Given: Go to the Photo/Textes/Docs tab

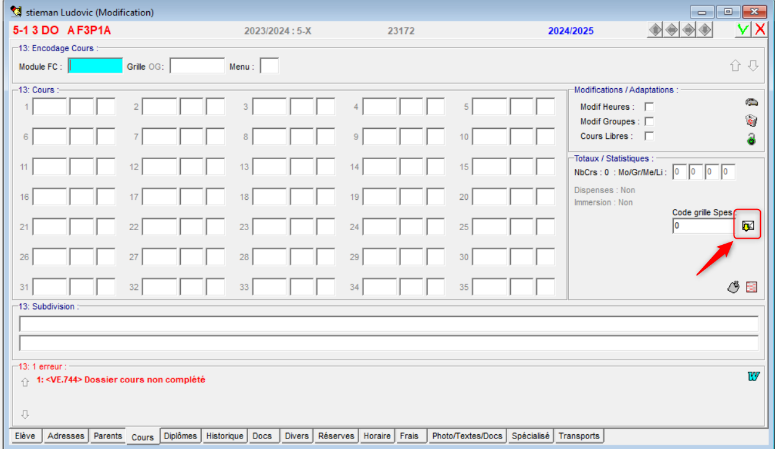Looking at the screenshot, I should pos(467,436).
